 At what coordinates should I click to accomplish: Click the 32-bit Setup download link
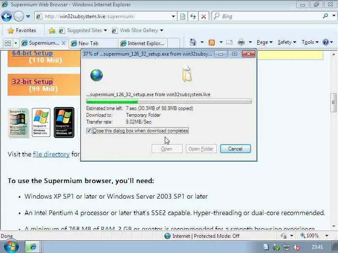click(x=33, y=81)
